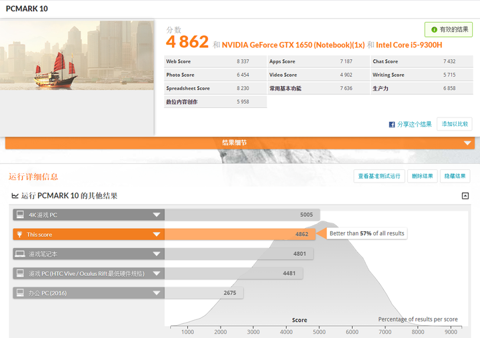The height and width of the screenshot is (338, 480).
Task: Expand the 4K游戏 PC dropdown arrow
Action: (157, 215)
